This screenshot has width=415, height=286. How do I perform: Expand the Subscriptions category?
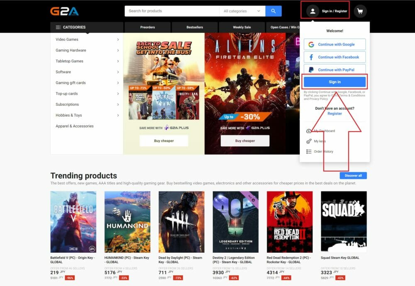87,104
